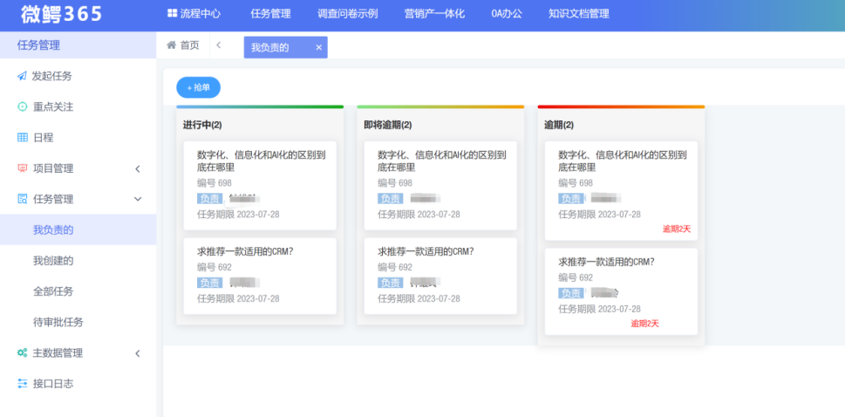The width and height of the screenshot is (845, 417).
Task: Collapse the 任务管理 sidebar submenu
Action: click(x=137, y=199)
